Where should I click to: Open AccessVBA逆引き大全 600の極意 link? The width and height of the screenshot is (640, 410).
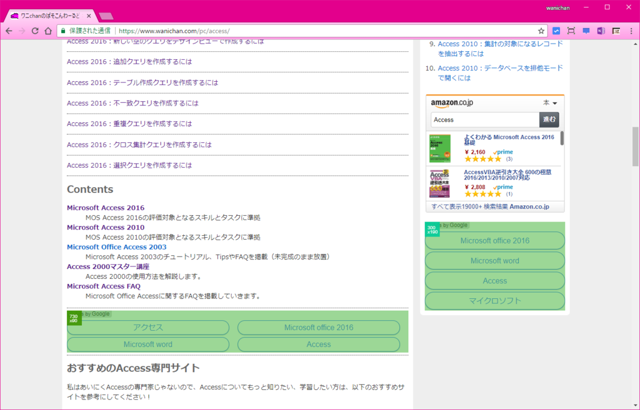click(507, 175)
